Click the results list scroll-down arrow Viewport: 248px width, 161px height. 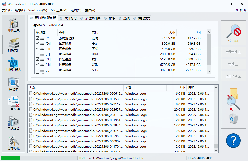tap(216, 150)
